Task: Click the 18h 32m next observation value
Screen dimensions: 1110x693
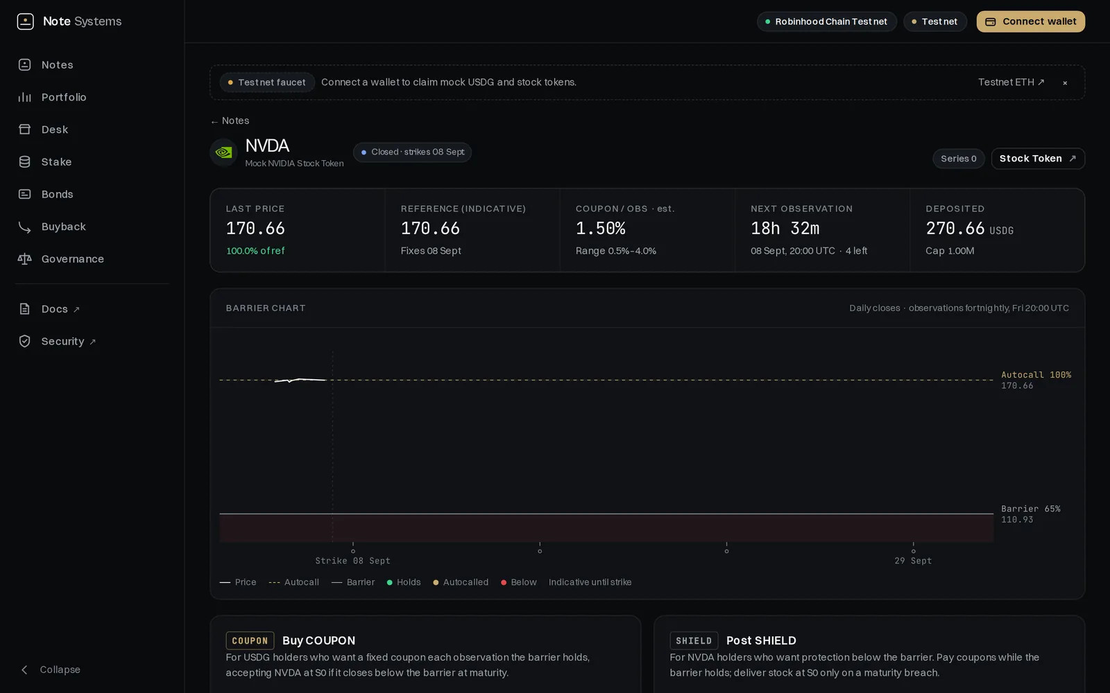Action: click(x=785, y=229)
